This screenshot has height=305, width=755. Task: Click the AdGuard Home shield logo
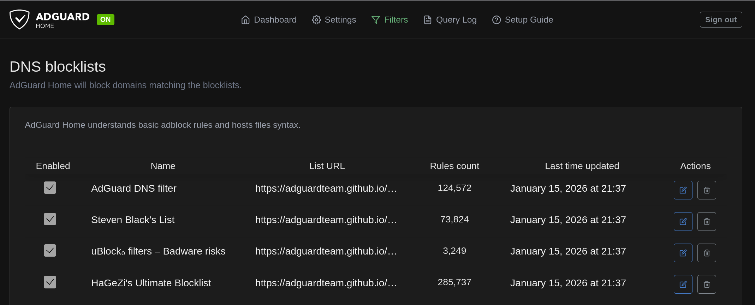(x=19, y=19)
